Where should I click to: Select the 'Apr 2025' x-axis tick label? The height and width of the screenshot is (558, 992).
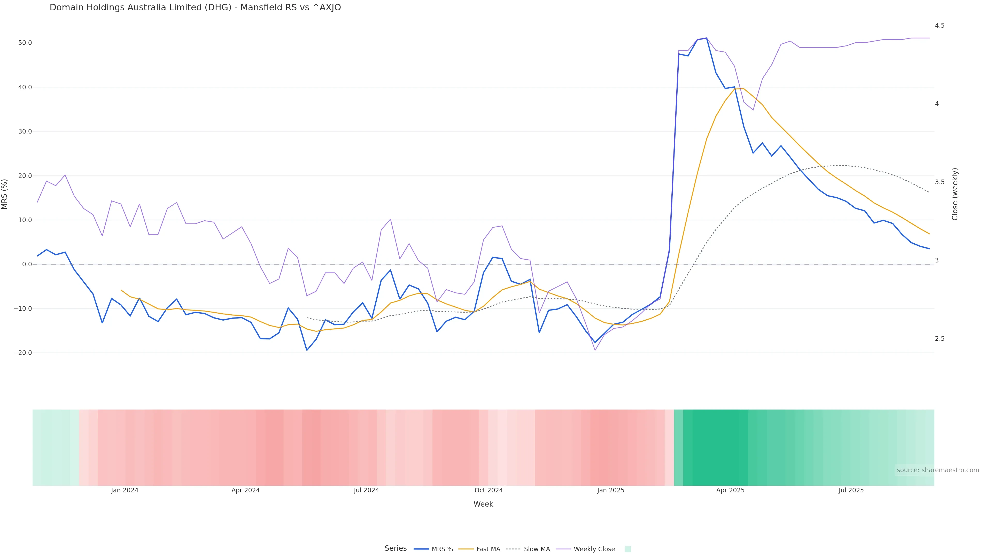[730, 490]
